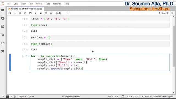This screenshot has width=176, height=99.
Task: Click the type(names) code cell
Action: [100, 25]
